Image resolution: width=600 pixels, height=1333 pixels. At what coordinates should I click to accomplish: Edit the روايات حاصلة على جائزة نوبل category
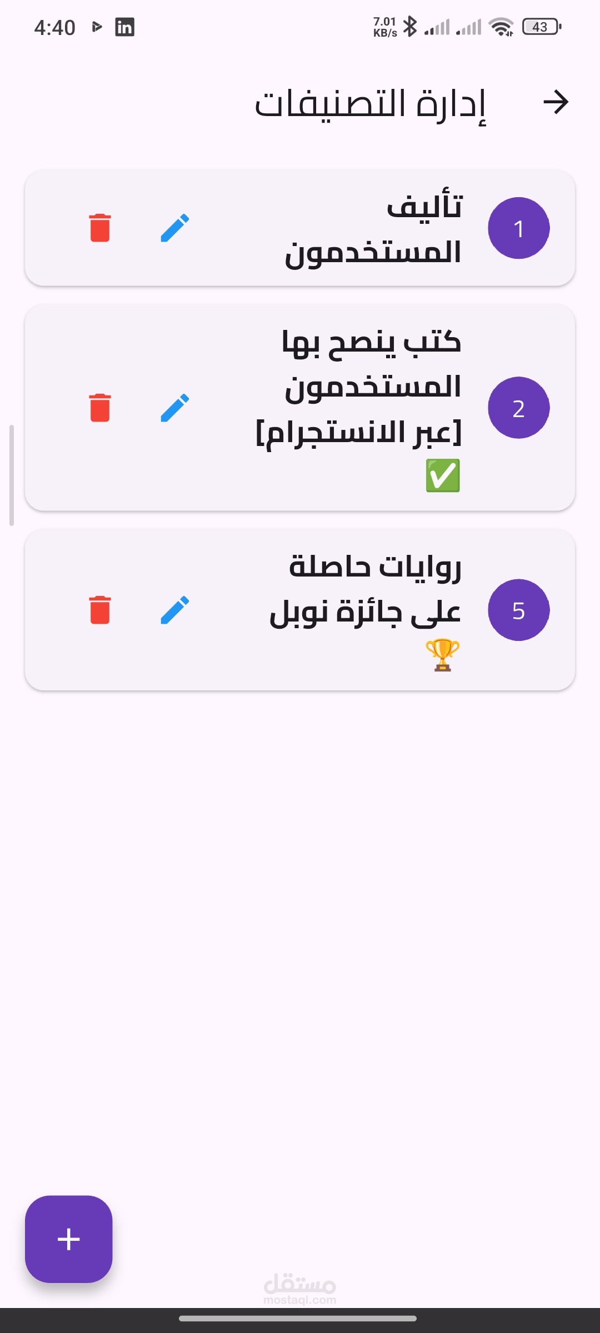[x=175, y=610]
